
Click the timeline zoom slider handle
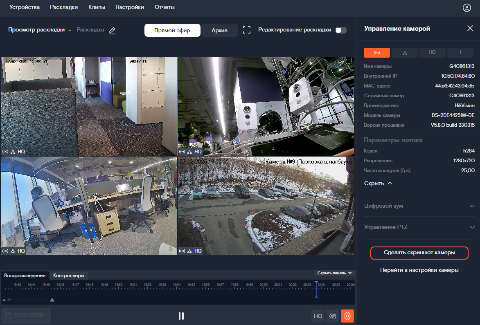click(9, 300)
